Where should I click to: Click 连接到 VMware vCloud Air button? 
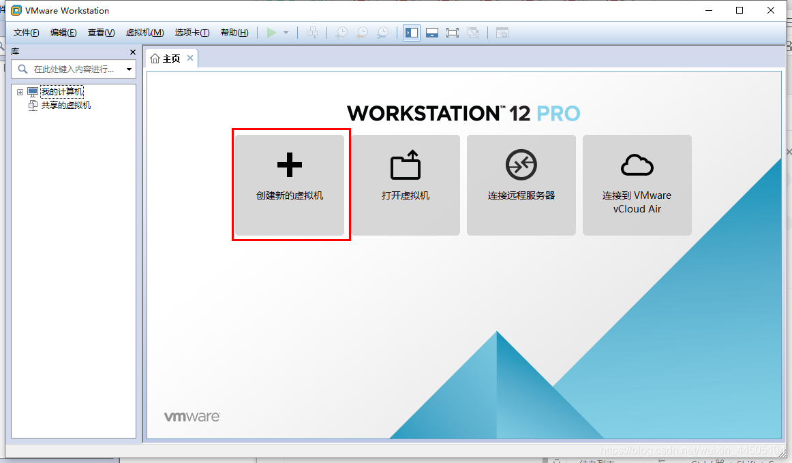pyautogui.click(x=637, y=185)
